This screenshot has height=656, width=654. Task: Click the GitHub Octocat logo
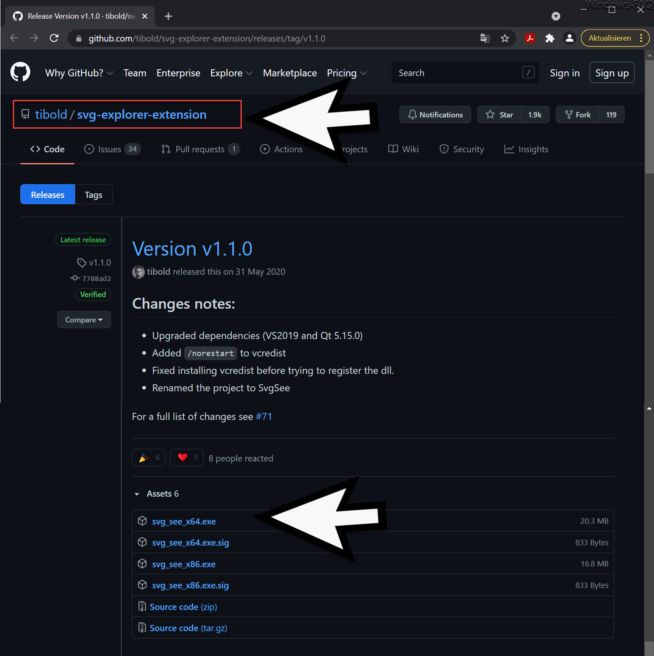coord(20,72)
